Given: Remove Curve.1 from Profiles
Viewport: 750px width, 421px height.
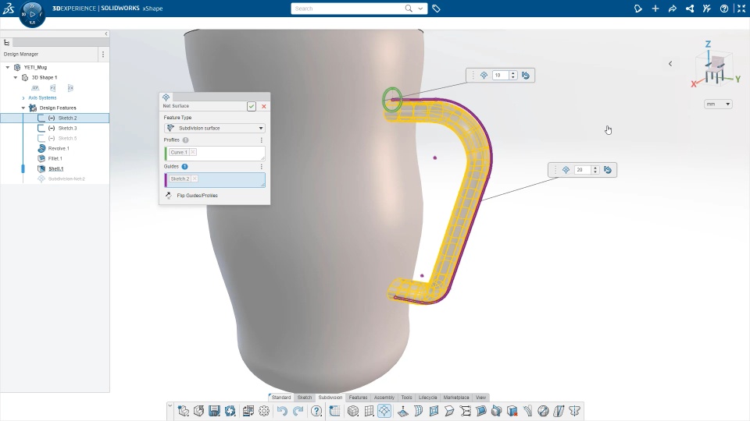Looking at the screenshot, I should 193,152.
